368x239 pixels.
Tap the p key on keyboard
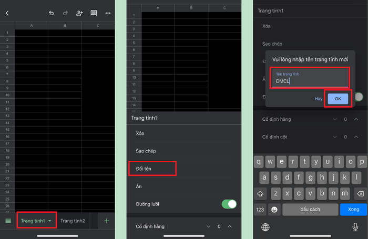click(362, 162)
